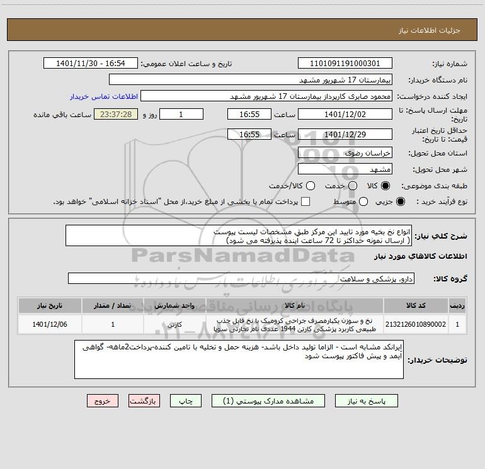Click the need date cell 1401/12/06
The image size is (485, 469).
click(x=50, y=324)
